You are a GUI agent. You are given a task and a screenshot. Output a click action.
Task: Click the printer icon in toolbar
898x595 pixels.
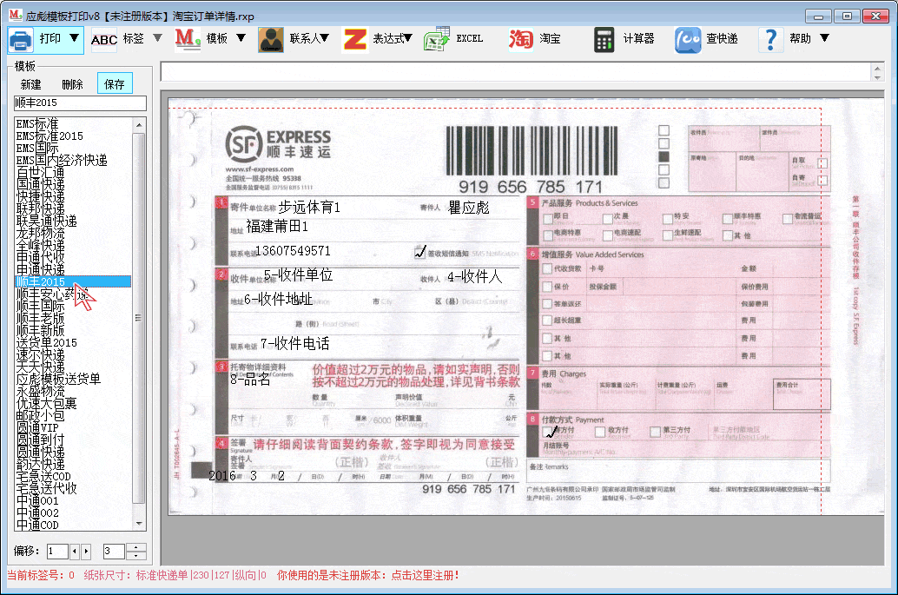click(21, 40)
